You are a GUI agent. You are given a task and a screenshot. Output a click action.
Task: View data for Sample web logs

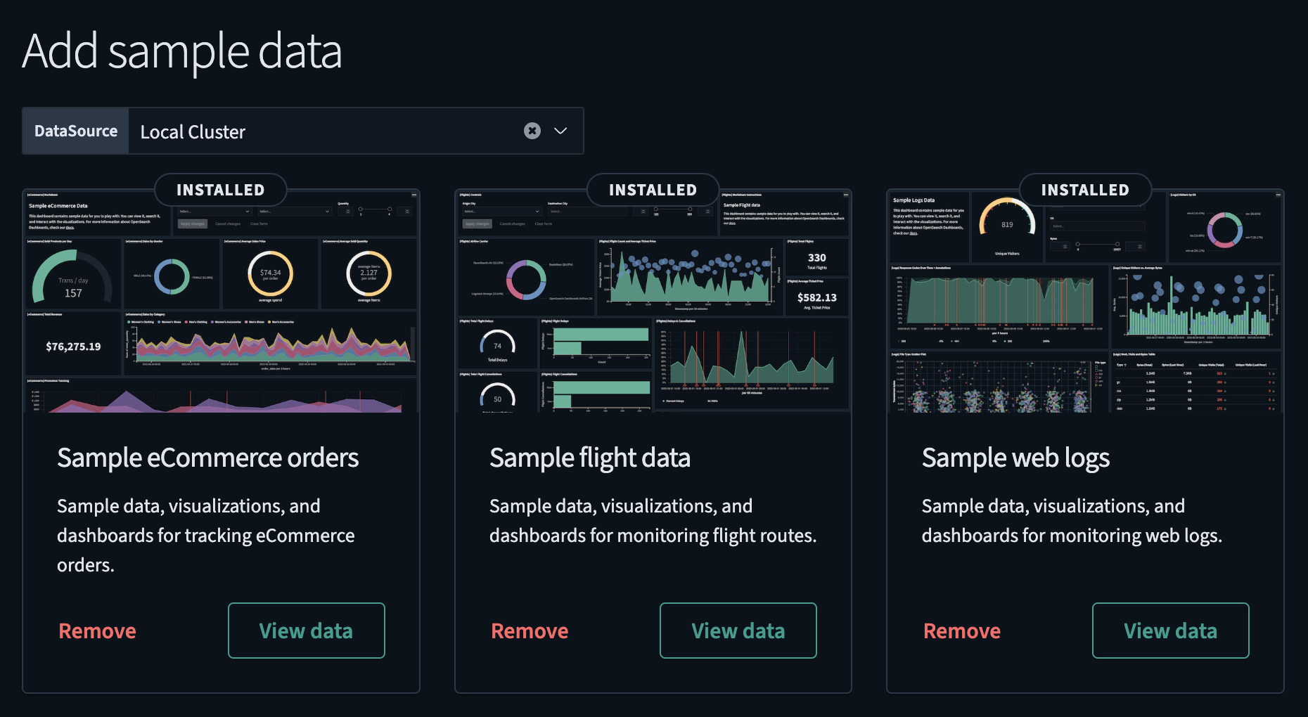tap(1171, 631)
